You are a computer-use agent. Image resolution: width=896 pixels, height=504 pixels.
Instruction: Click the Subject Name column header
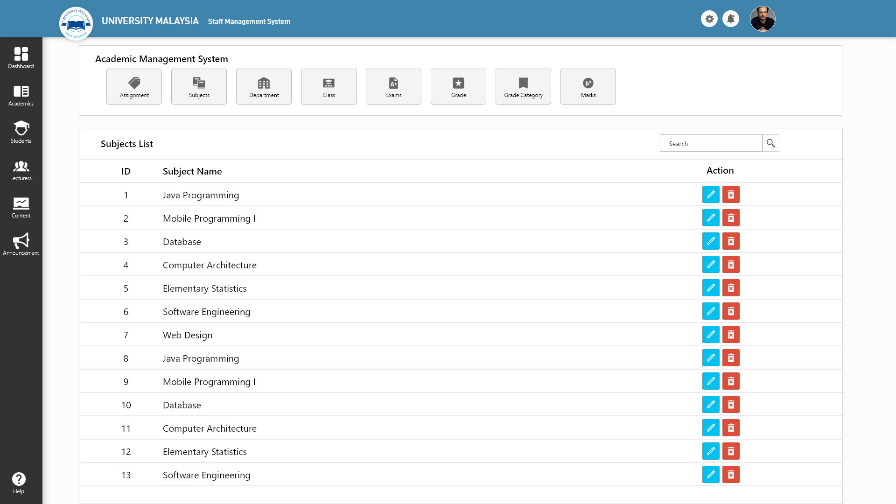pos(192,171)
